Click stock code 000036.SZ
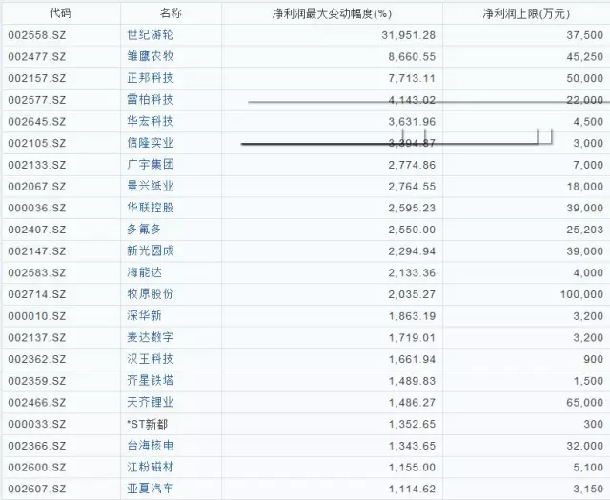Screen dimensions: 610x500 pyautogui.click(x=37, y=207)
